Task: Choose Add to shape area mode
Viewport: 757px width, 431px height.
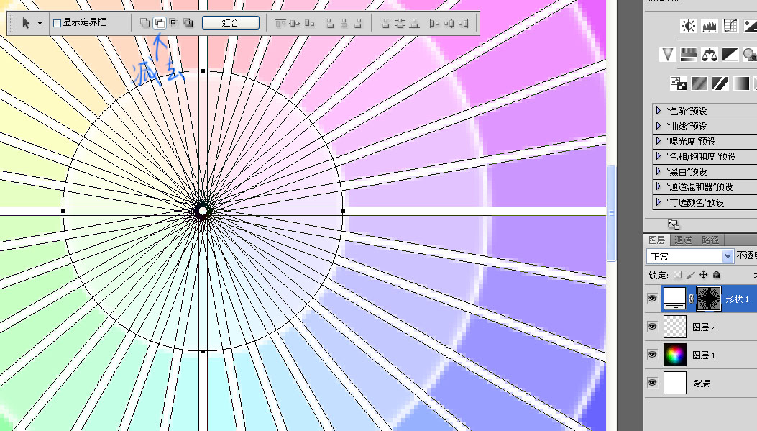Action: [x=144, y=23]
